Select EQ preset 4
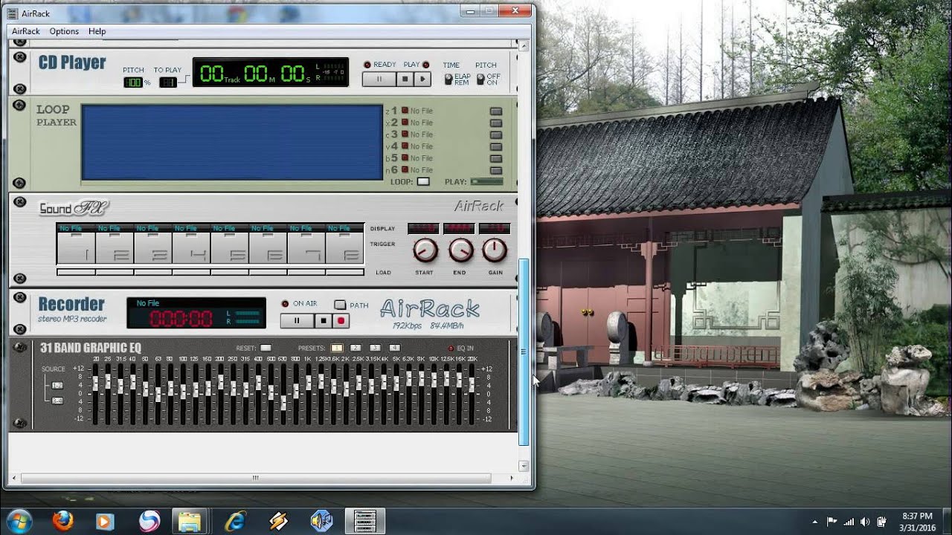Screen dimensions: 952x535 (394, 348)
